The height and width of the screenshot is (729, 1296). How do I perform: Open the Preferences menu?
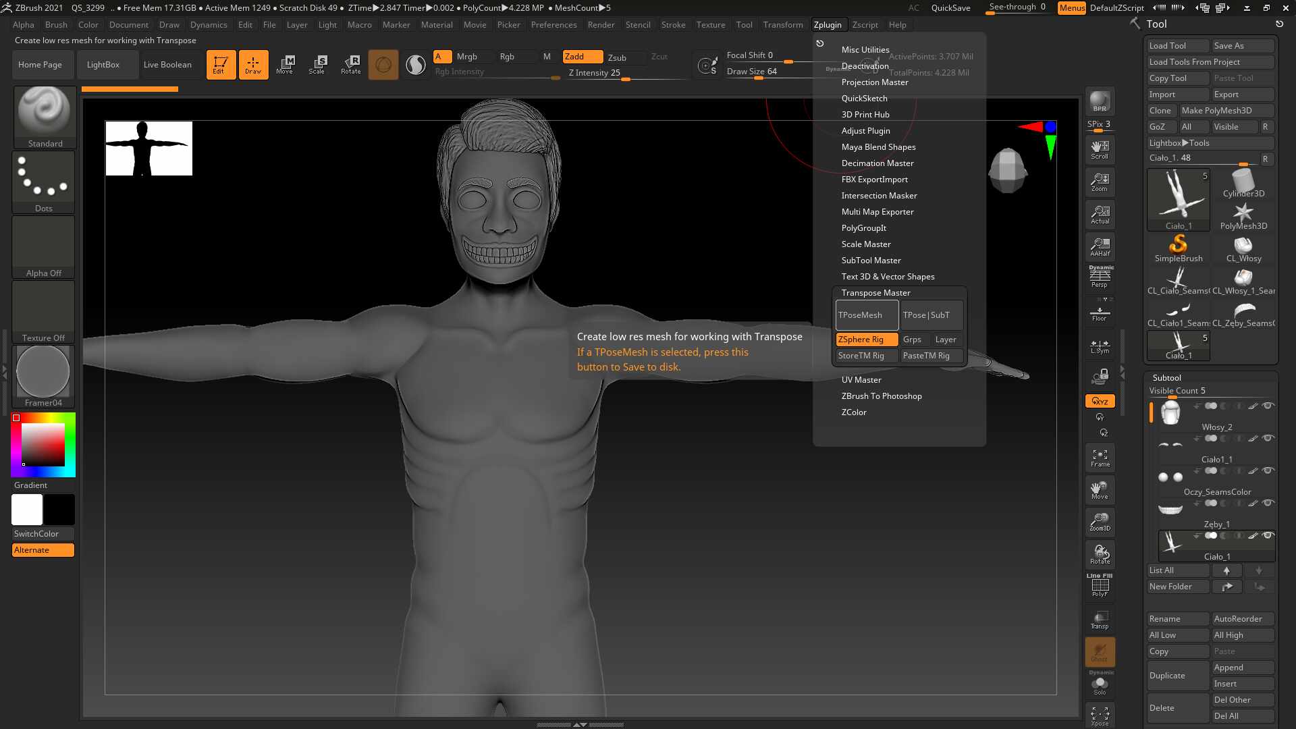pos(553,25)
